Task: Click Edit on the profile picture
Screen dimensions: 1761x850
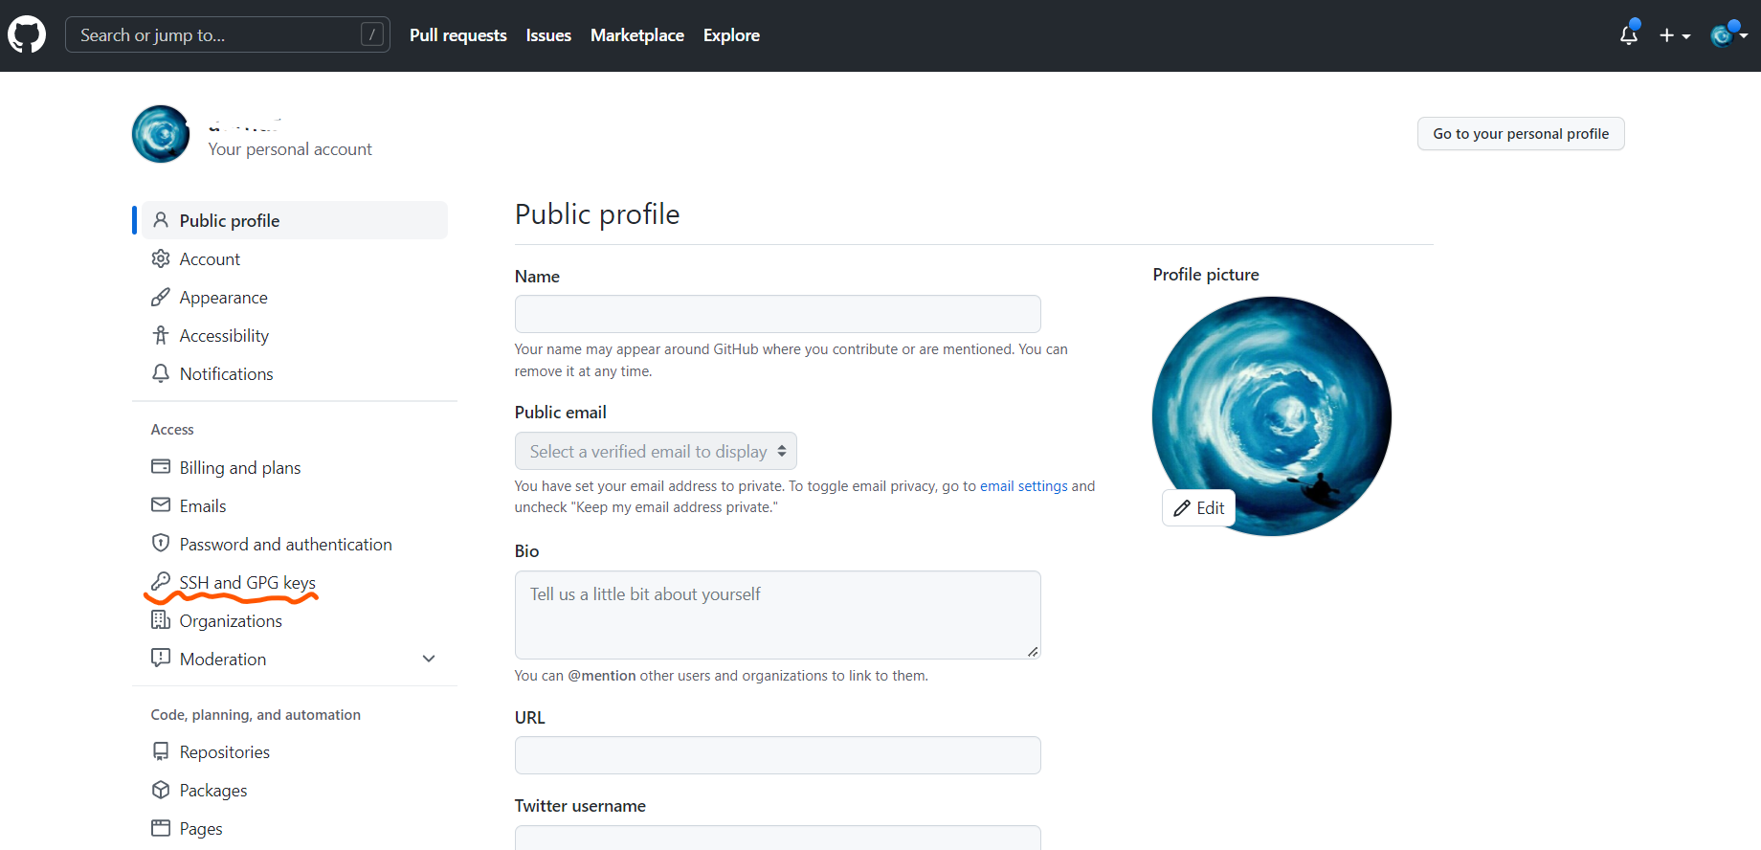Action: point(1198,508)
